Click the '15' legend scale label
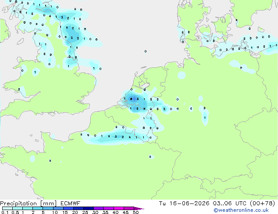 [65, 212]
